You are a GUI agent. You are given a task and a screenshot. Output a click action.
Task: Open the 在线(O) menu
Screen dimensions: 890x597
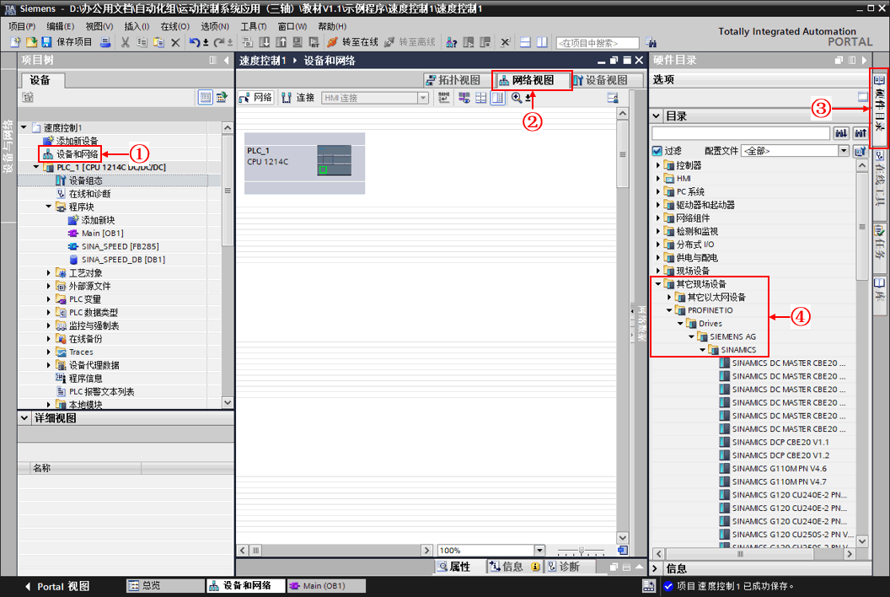(x=174, y=26)
